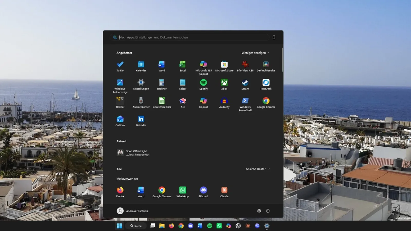This screenshot has height=231, width=411.
Task: Open the LinkedIn app
Action: [141, 121]
